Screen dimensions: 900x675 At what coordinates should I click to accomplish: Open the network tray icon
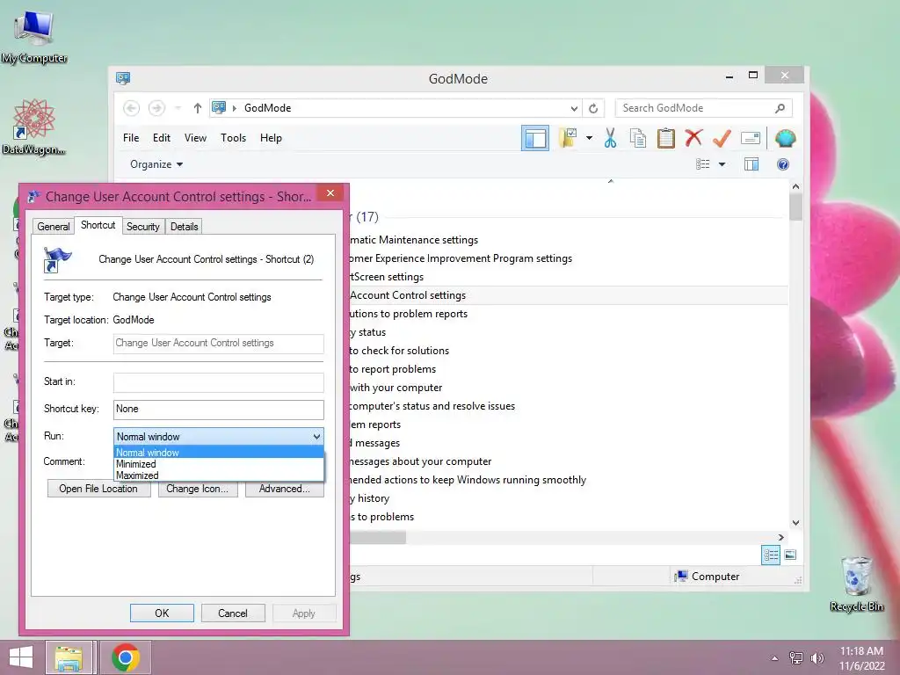pos(796,658)
